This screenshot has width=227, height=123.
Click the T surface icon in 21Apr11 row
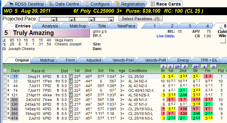pyautogui.click(x=71, y=95)
